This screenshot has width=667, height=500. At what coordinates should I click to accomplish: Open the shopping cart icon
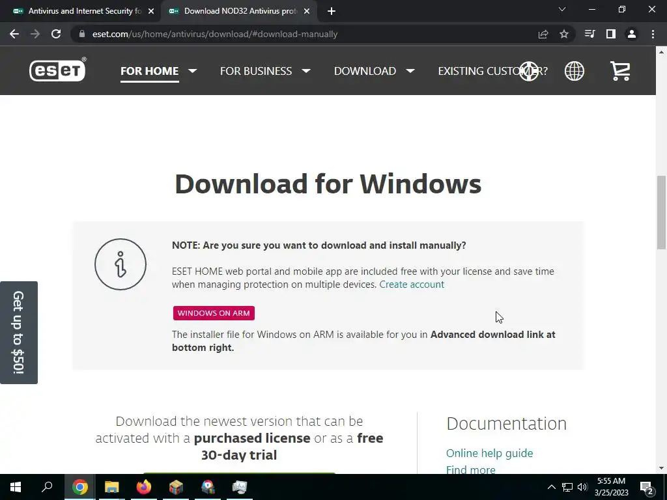tap(620, 70)
